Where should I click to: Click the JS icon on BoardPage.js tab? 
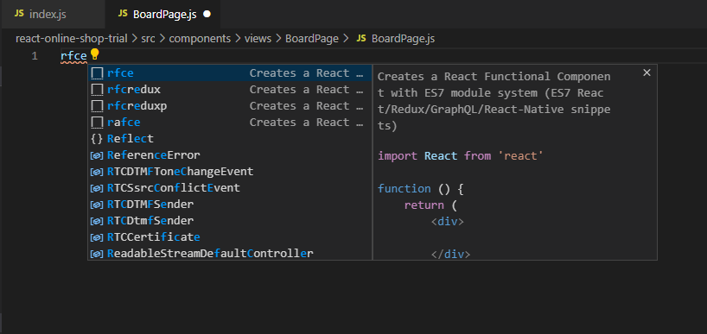[x=123, y=14]
